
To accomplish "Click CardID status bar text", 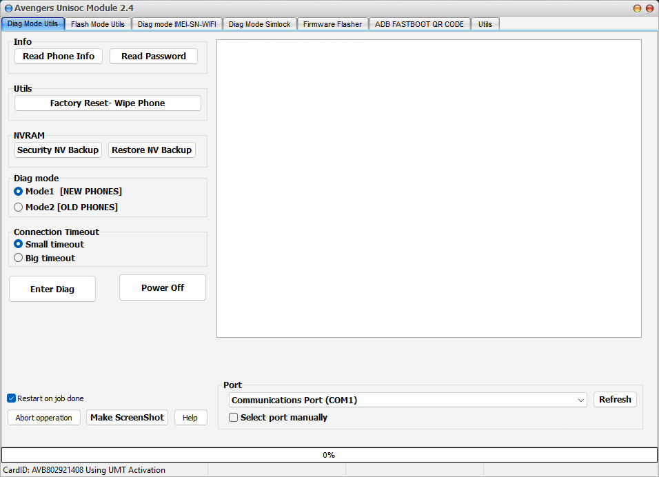I will click(x=84, y=470).
